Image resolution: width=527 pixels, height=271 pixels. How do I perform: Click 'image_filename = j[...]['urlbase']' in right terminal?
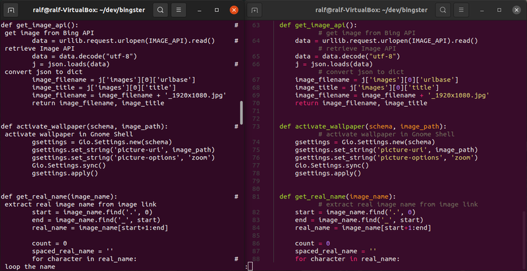coord(377,80)
